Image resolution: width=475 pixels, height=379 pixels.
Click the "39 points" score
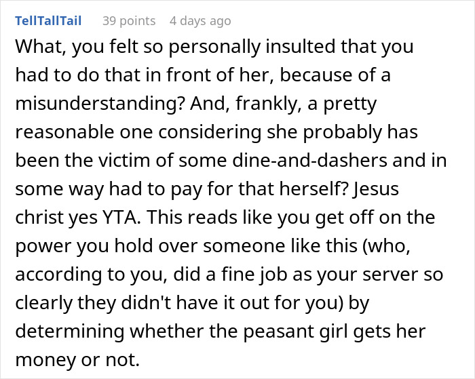[x=129, y=21]
